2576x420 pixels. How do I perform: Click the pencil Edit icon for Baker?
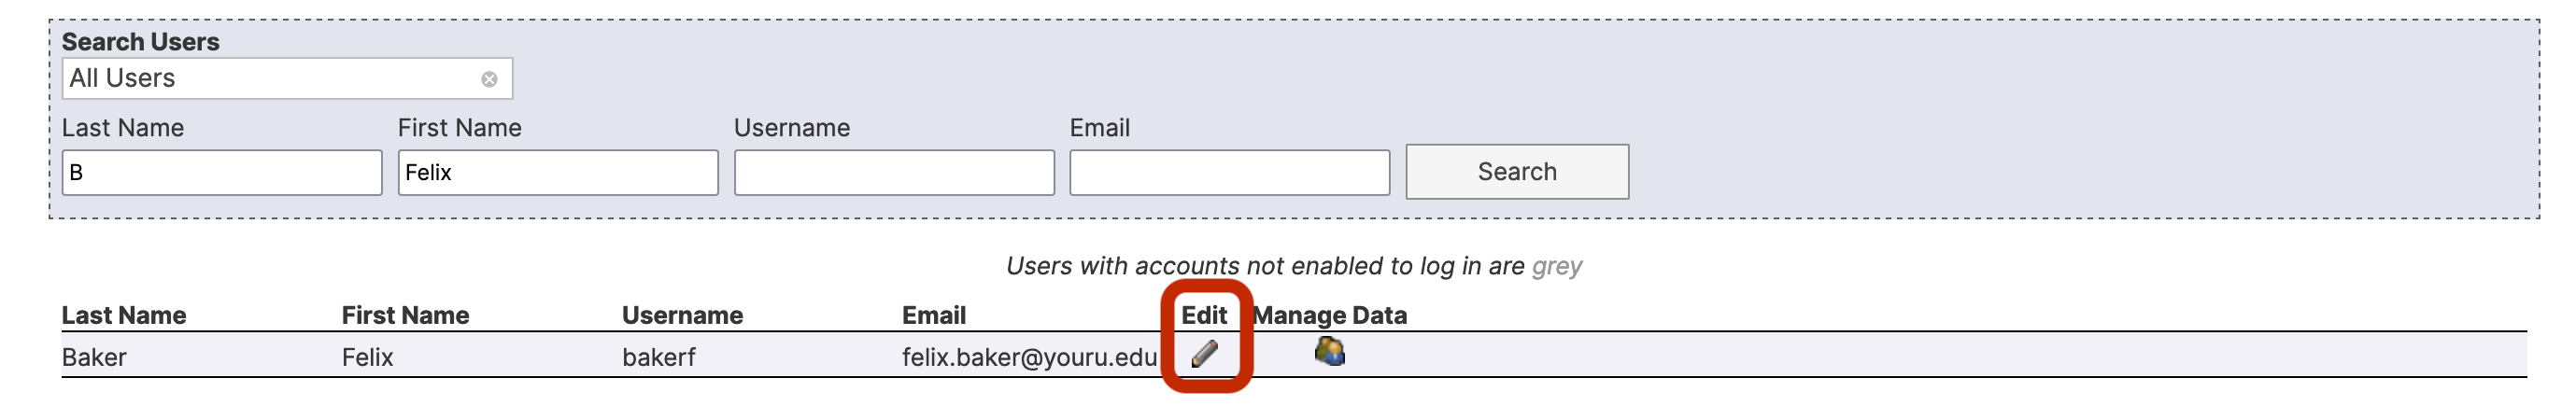coord(1204,354)
